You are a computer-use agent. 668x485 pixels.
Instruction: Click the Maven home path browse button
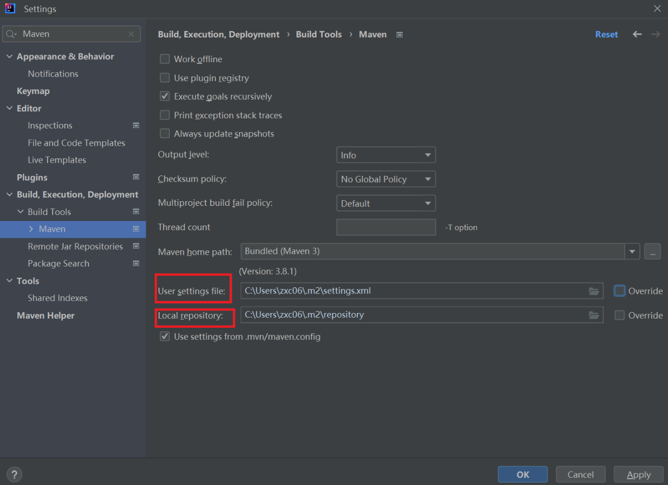(x=652, y=251)
